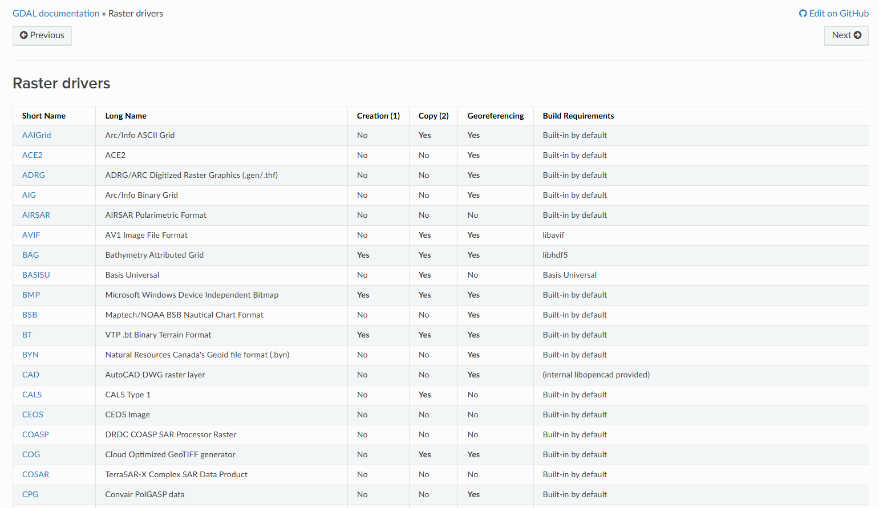Open the BAG driver link

pos(31,255)
